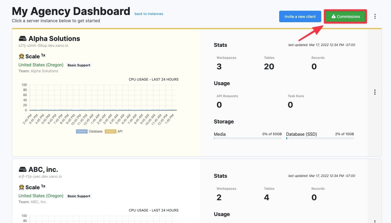The image size is (391, 223).
Task: Open Alpha Solutions instance options menu
Action: pyautogui.click(x=375, y=92)
